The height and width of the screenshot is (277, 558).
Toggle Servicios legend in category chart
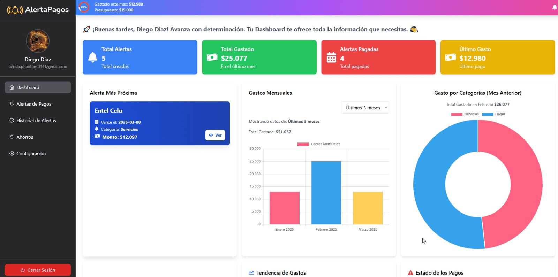coord(465,114)
